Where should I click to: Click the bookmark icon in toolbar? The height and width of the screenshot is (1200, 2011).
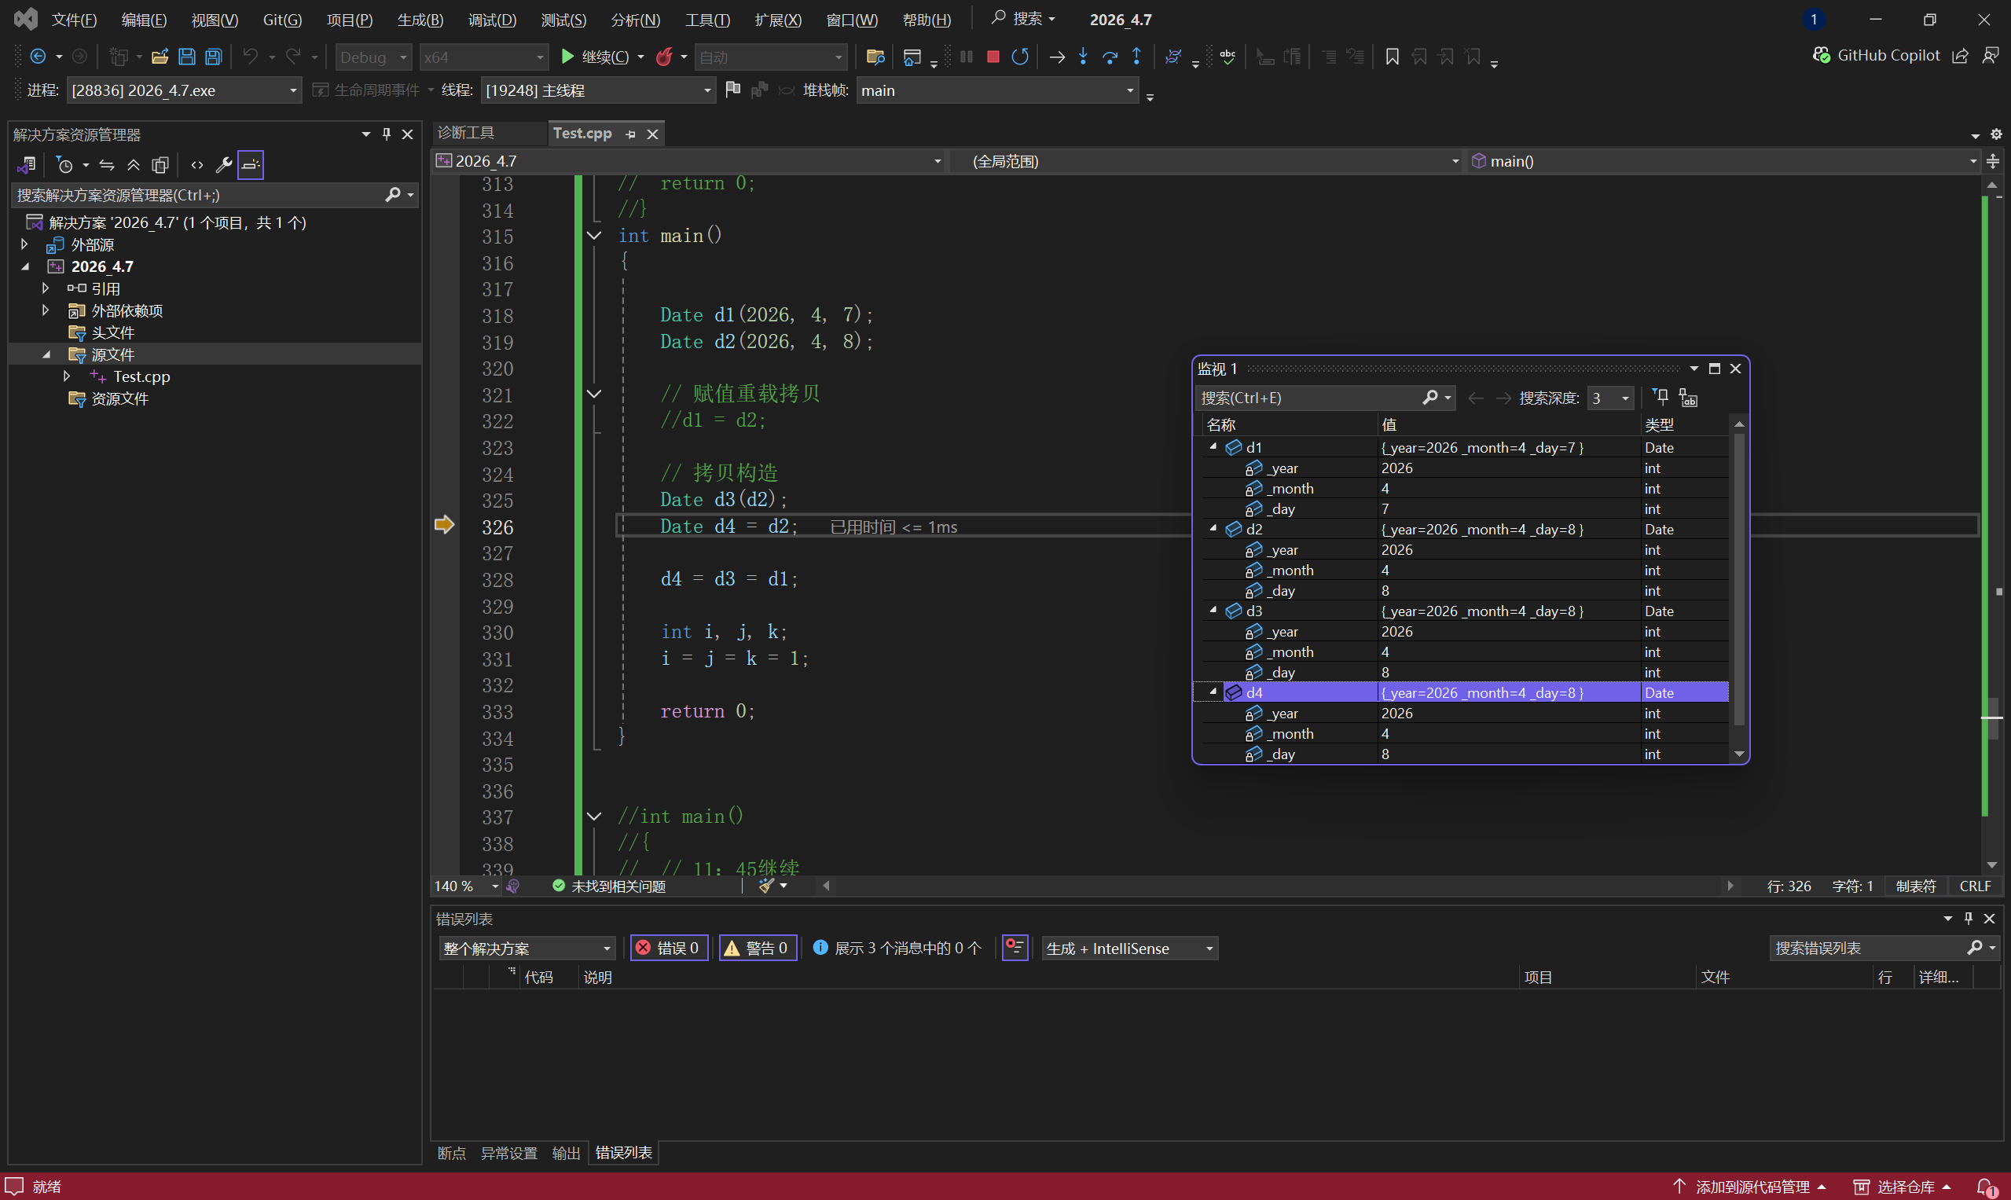pyautogui.click(x=1392, y=57)
